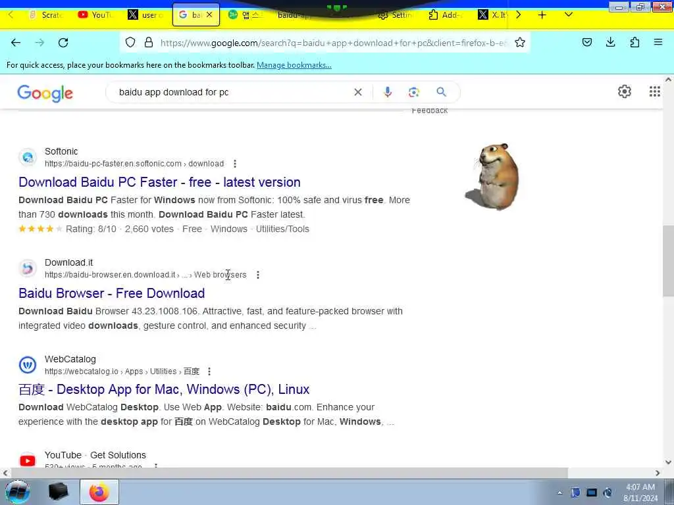This screenshot has width=674, height=505.
Task: Click the Softonic site name text
Action: click(x=61, y=152)
